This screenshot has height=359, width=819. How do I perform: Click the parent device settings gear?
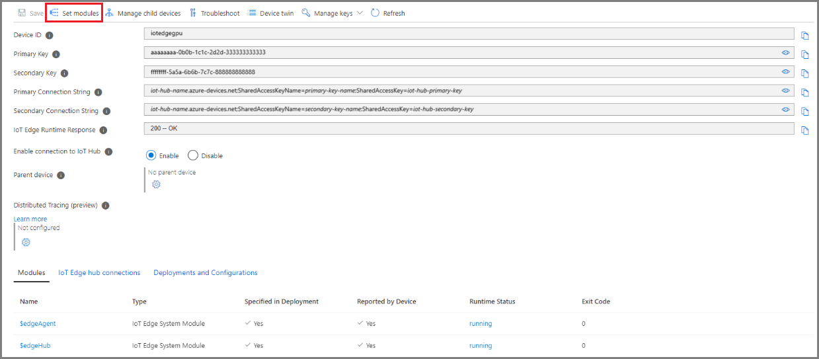(x=157, y=184)
